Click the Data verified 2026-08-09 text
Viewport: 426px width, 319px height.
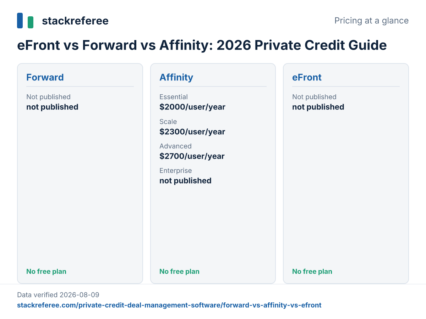pos(58,295)
